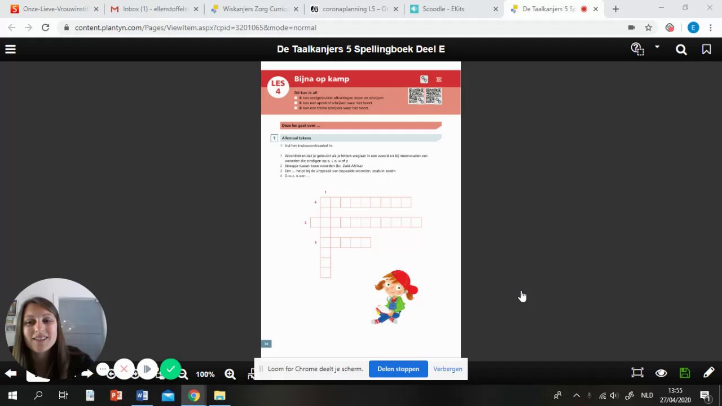The height and width of the screenshot is (406, 722).
Task: Open NLD language selector
Action: click(x=647, y=395)
